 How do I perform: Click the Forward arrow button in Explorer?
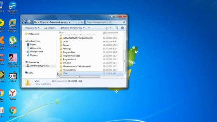pos(29,22)
